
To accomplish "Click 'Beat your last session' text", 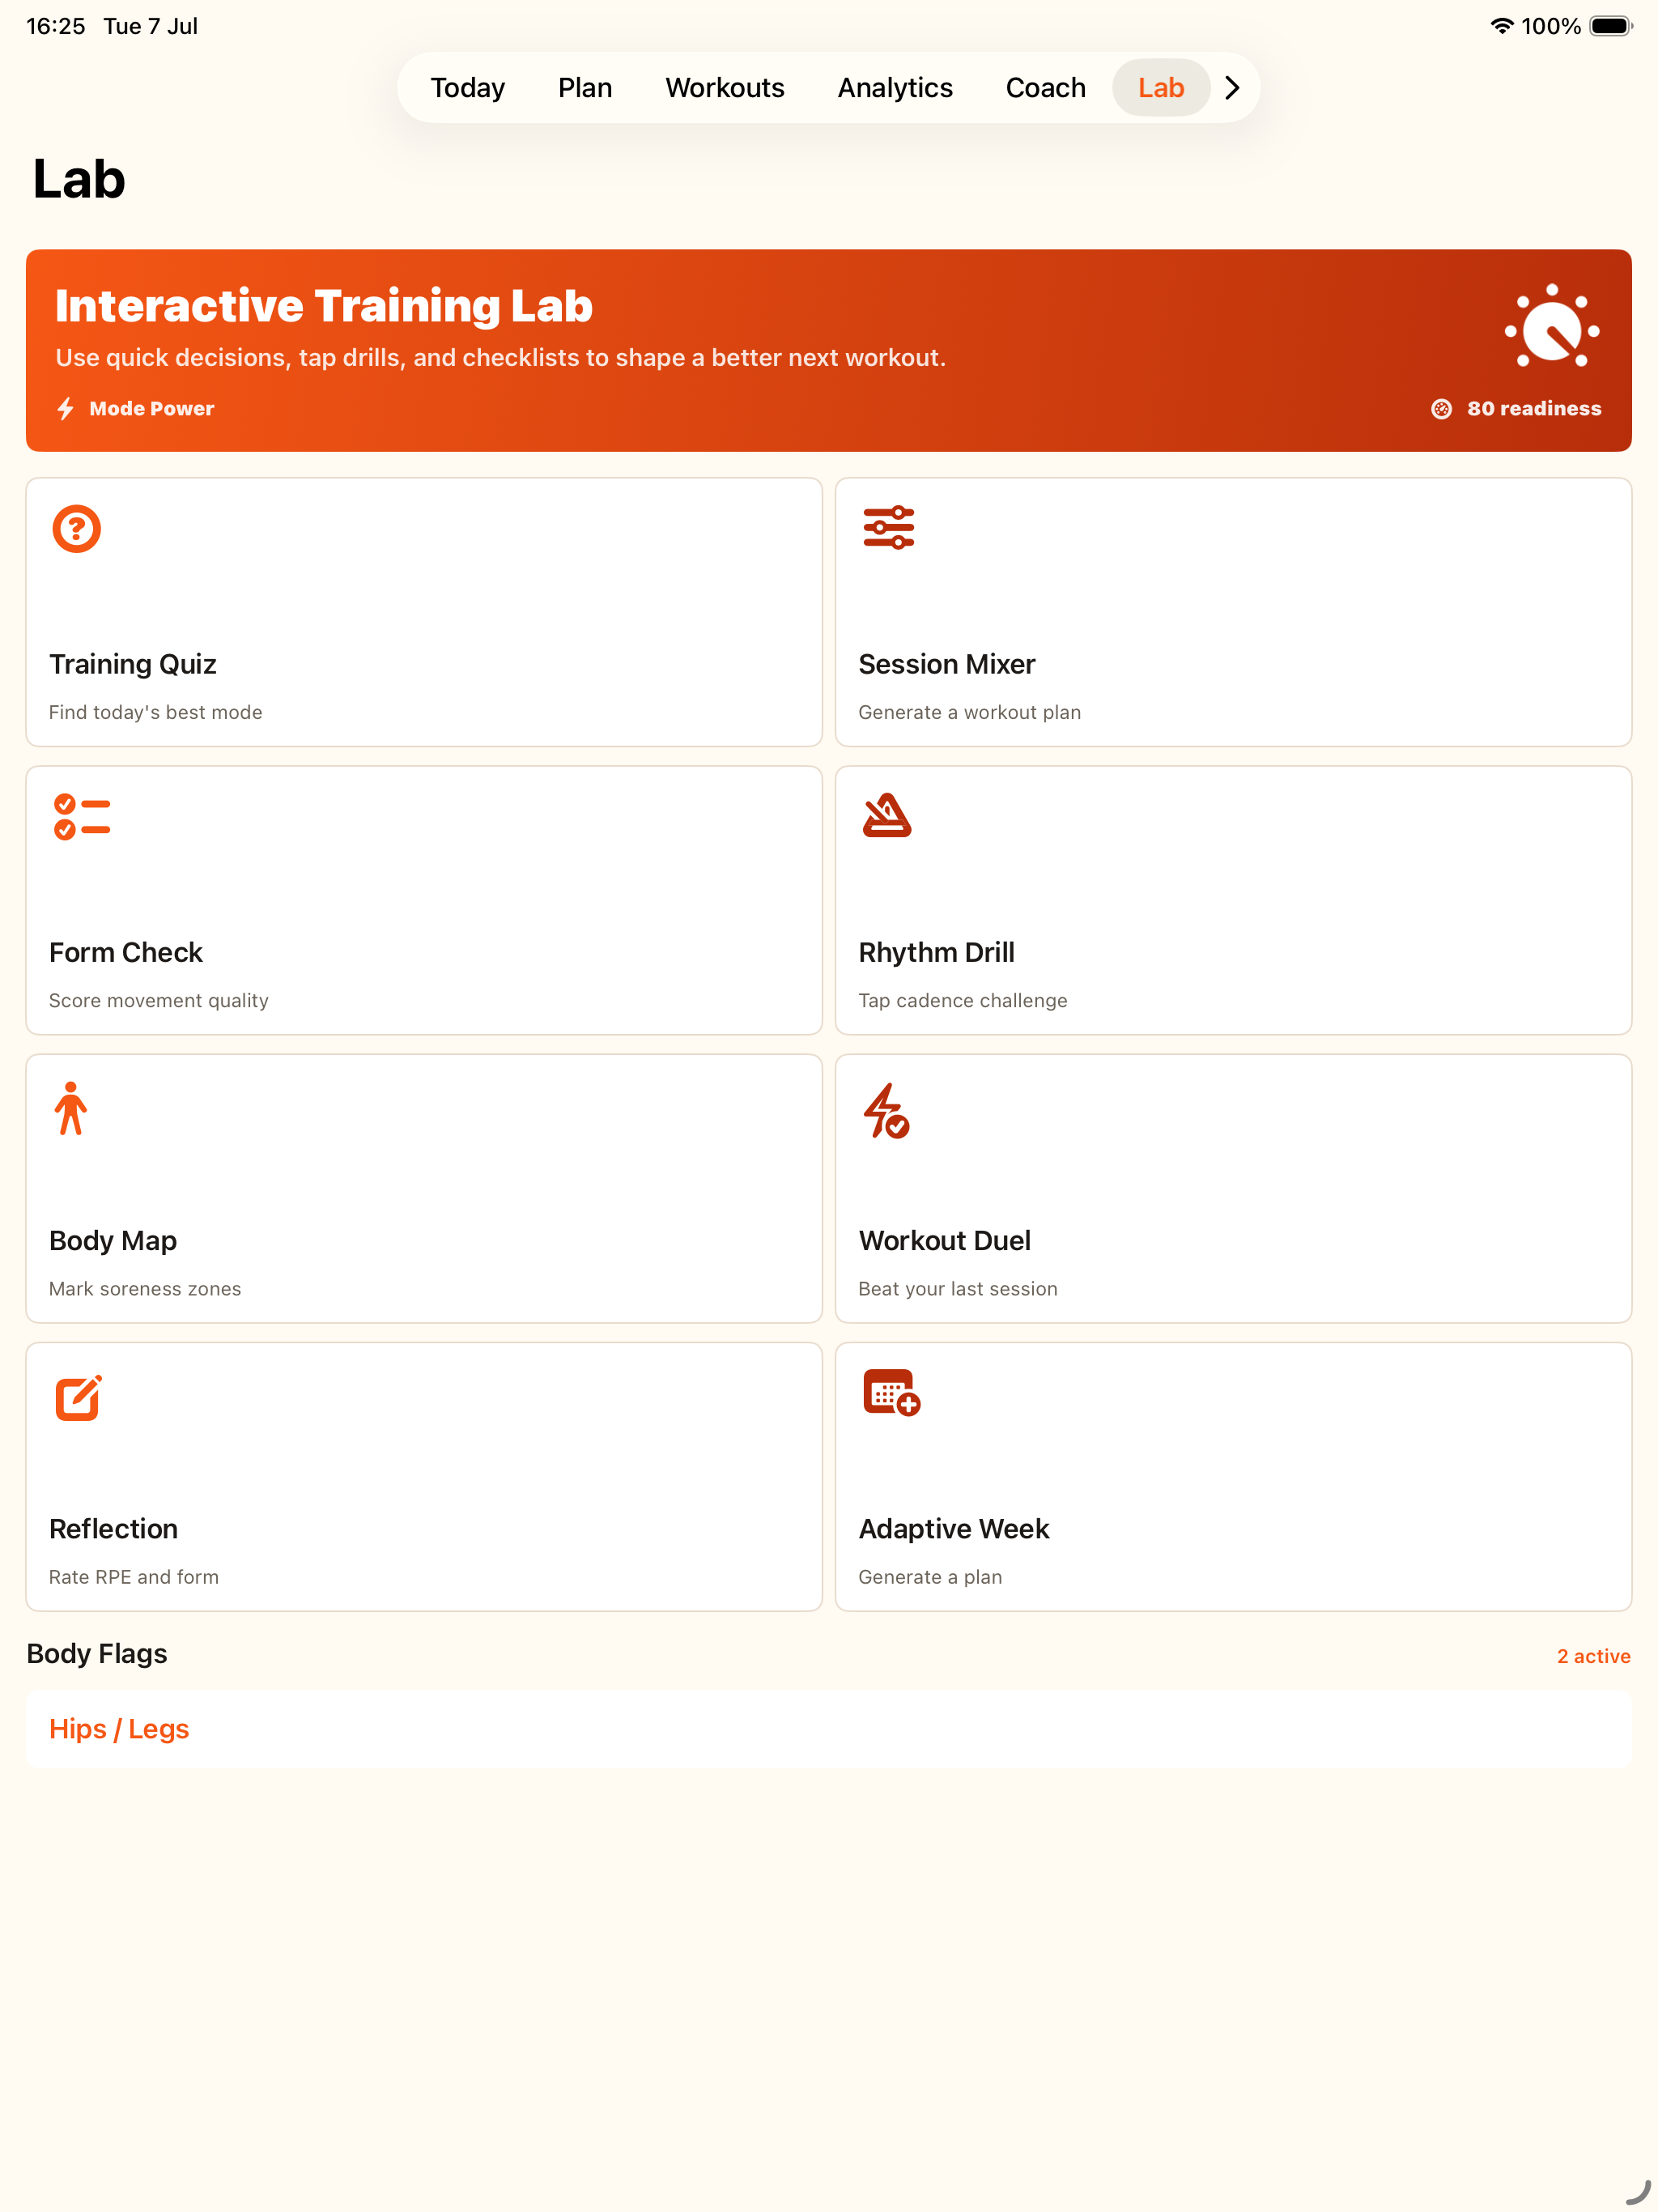I will pos(957,1288).
